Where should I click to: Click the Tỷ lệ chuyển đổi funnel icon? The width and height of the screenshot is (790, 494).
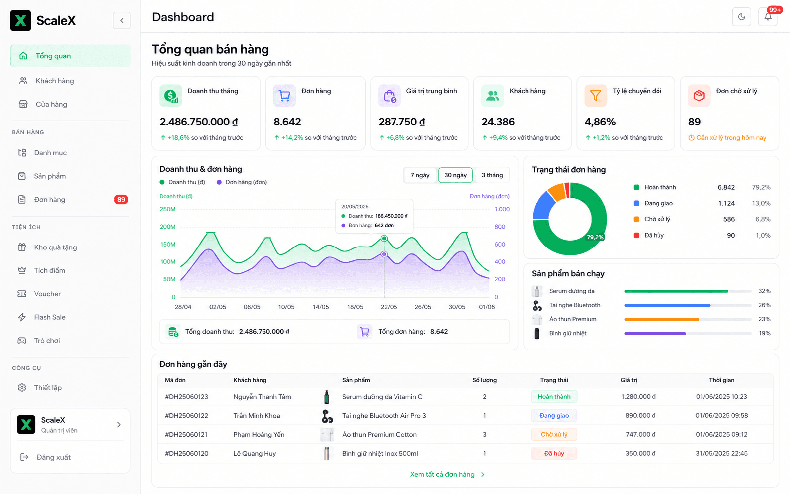(596, 95)
